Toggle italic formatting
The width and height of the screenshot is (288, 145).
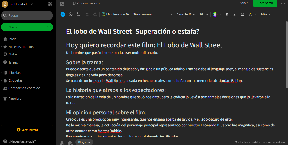tap(234, 14)
